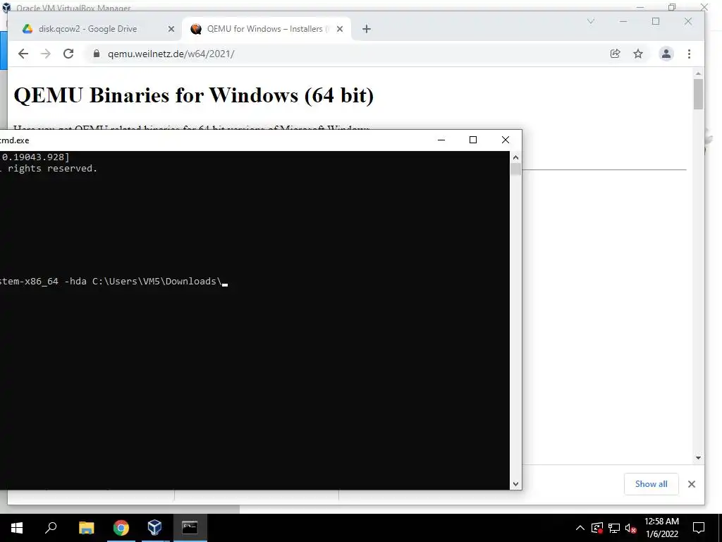722x542 pixels.
Task: Close the QEMU for Windows tab
Action: (340, 29)
